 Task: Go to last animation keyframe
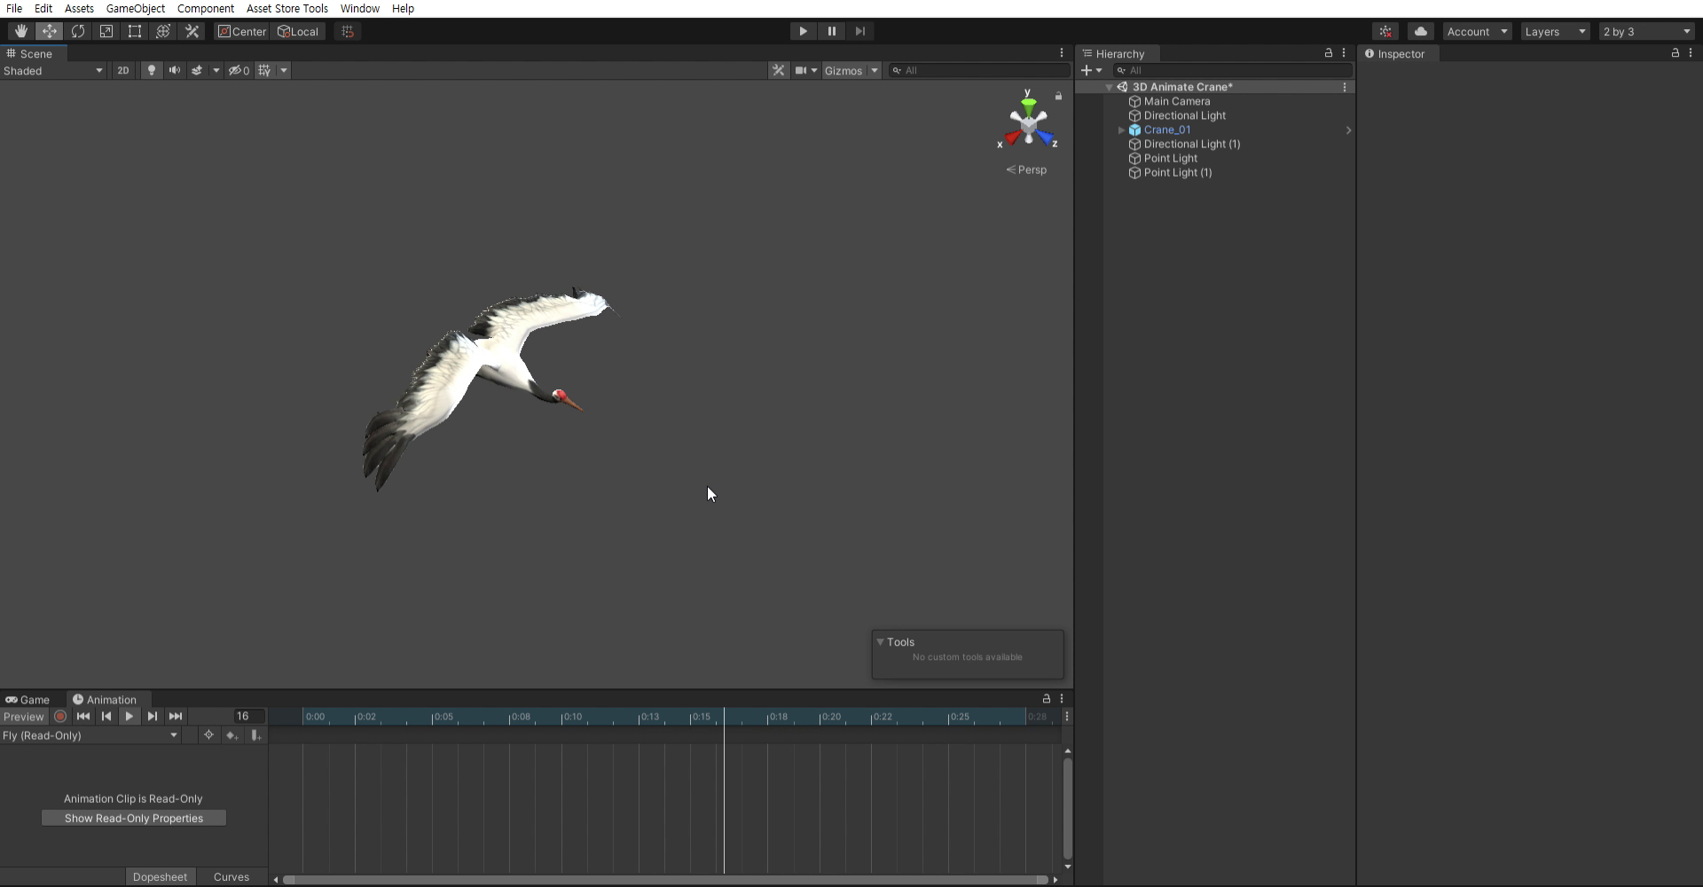pos(176,716)
